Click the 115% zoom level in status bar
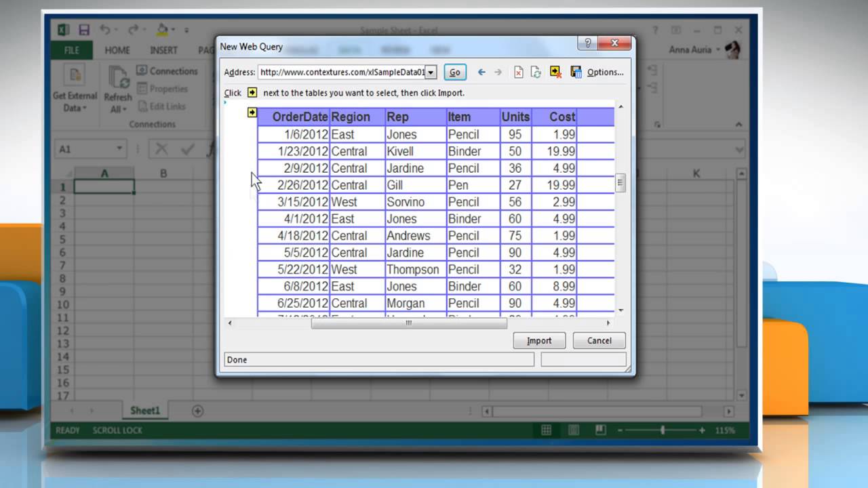 click(725, 430)
